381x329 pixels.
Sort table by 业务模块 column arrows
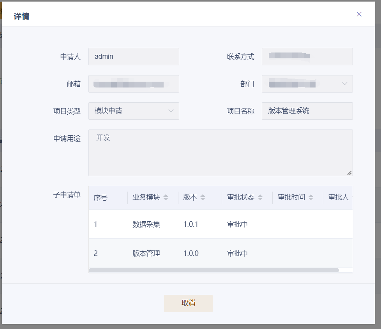(166, 198)
